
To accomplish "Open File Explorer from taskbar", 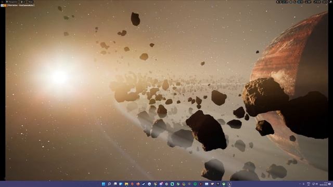I will 126,184.
